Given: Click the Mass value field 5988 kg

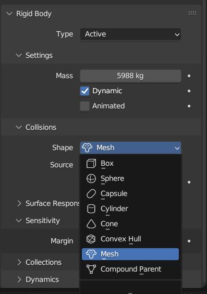Looking at the screenshot, I should click(x=130, y=76).
